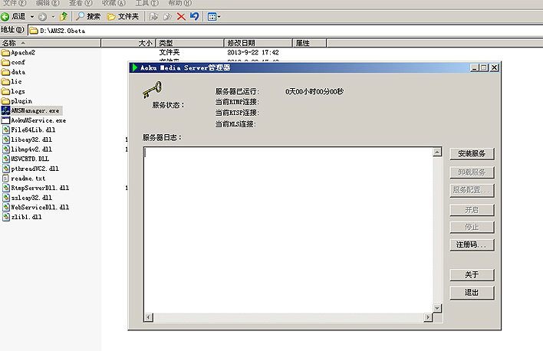The width and height of the screenshot is (543, 351).
Task: Open the 后退 history dropdown arrow
Action: [32, 17]
